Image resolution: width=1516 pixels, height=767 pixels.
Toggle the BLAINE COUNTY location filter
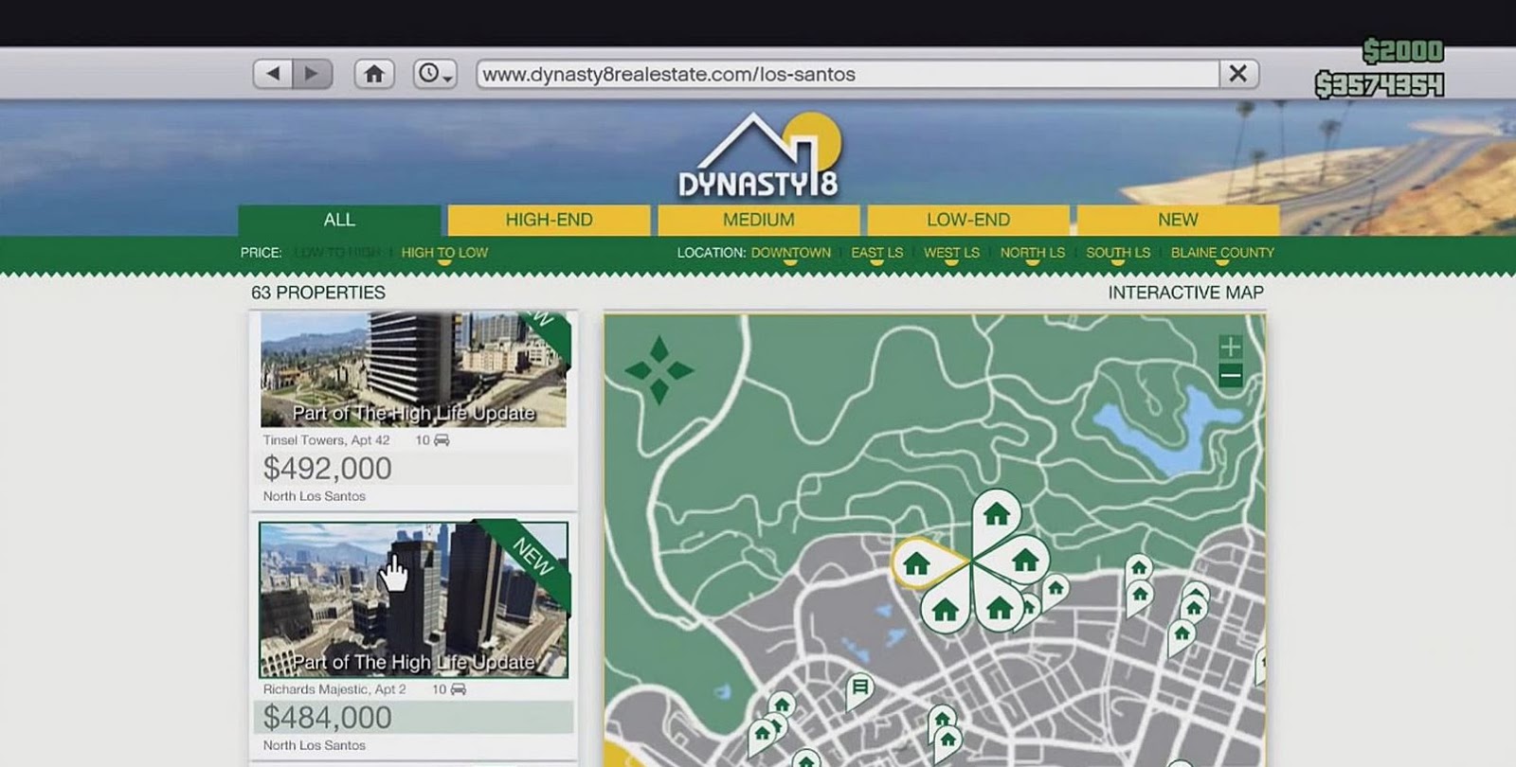coord(1221,253)
